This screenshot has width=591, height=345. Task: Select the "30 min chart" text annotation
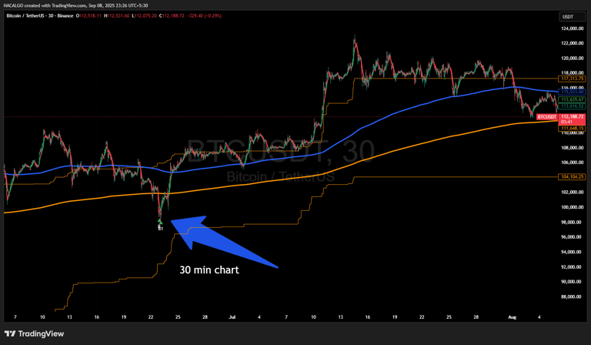tap(209, 270)
